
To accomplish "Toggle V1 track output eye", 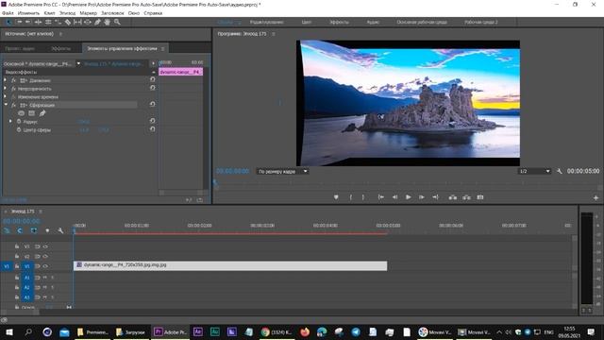I will (x=45, y=266).
